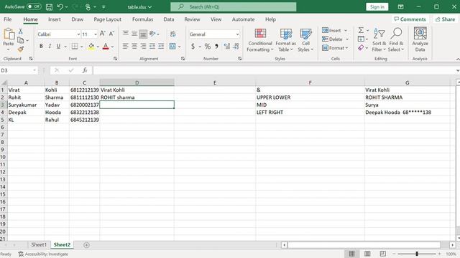Click the Cut scissors icon

tap(21, 31)
